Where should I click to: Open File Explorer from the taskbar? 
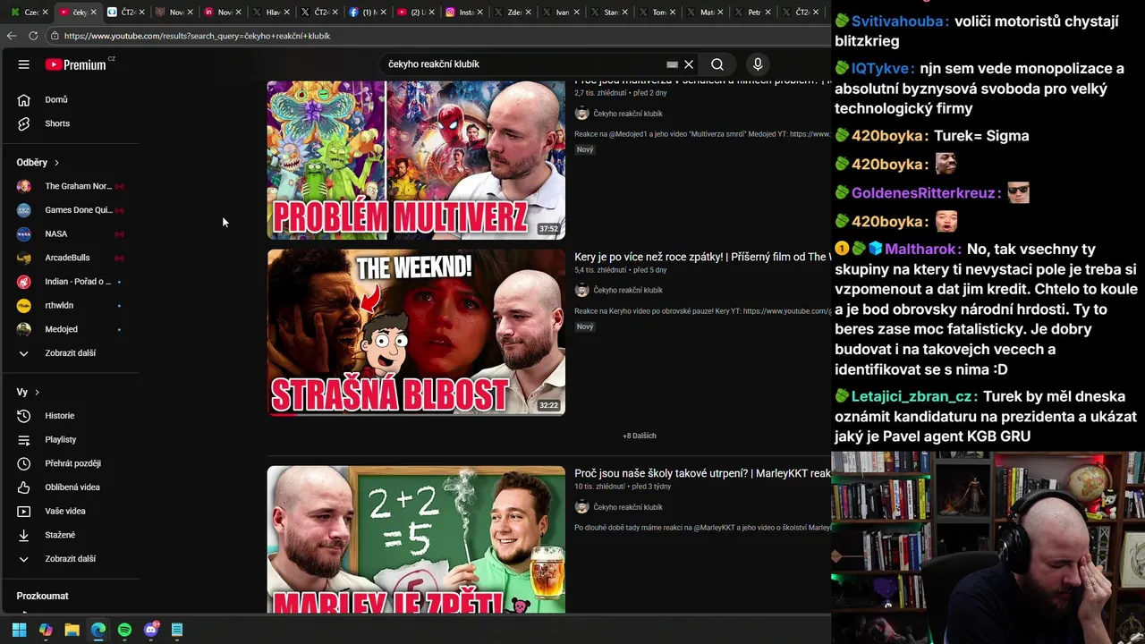coord(72,630)
